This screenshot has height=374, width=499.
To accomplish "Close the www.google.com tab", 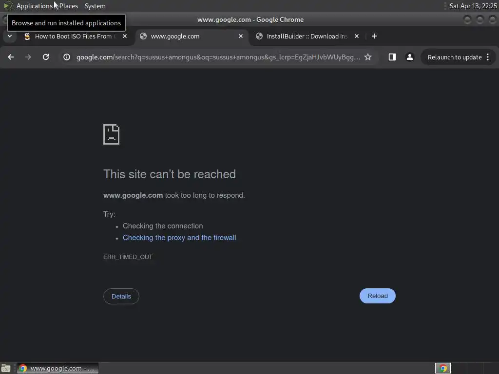I will click(241, 36).
